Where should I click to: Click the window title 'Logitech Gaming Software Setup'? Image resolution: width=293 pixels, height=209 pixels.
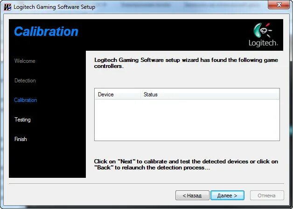click(x=55, y=7)
